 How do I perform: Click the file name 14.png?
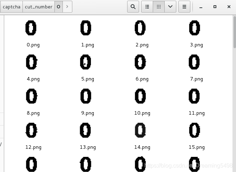[142, 147]
